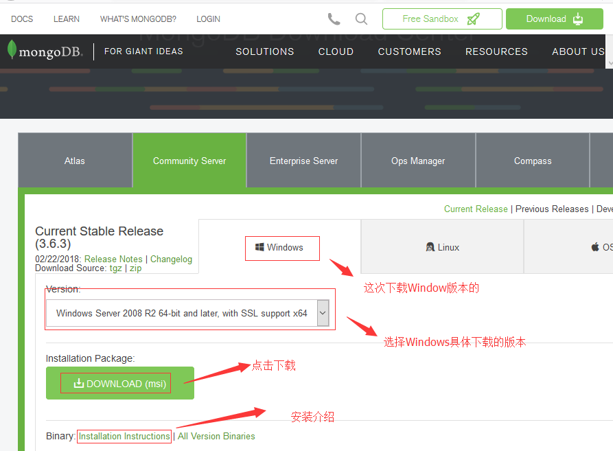Screen dimensions: 613x451
Task: Open the Windows Server 2008 R2 version combo box
Action: click(x=187, y=313)
